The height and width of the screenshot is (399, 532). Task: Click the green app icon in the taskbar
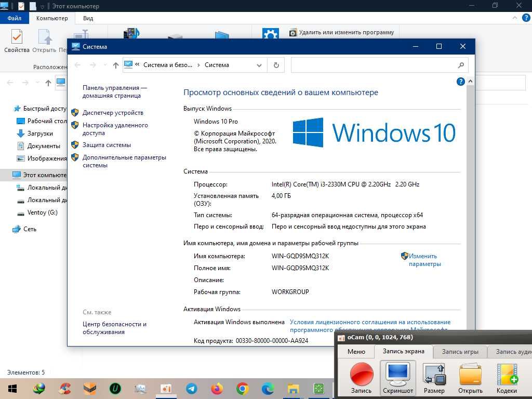tap(318, 389)
